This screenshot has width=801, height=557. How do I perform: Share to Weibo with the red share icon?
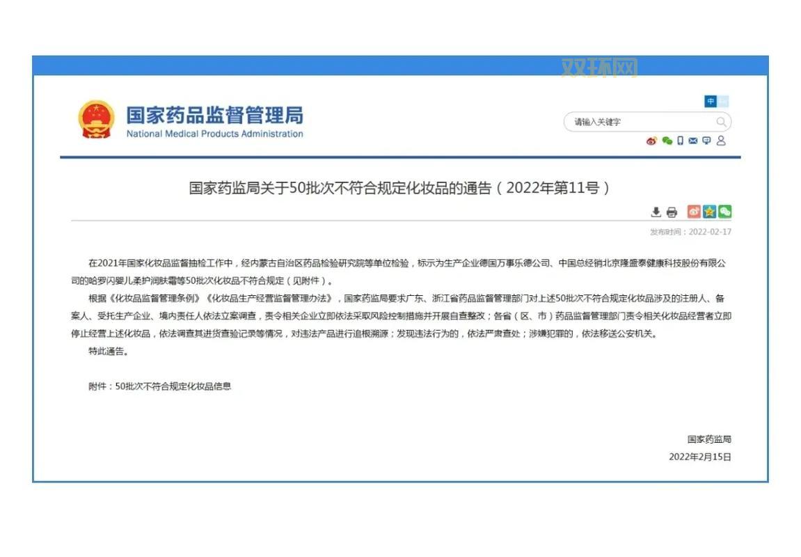(694, 211)
